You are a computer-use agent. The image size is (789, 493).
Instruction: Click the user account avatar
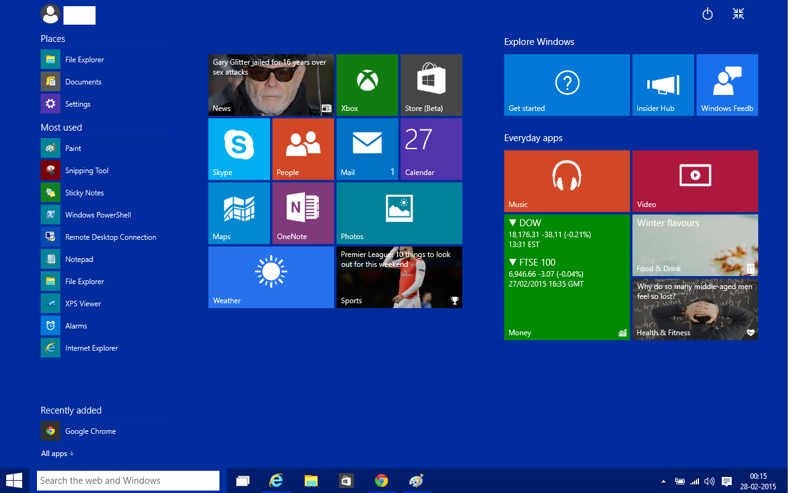click(51, 14)
